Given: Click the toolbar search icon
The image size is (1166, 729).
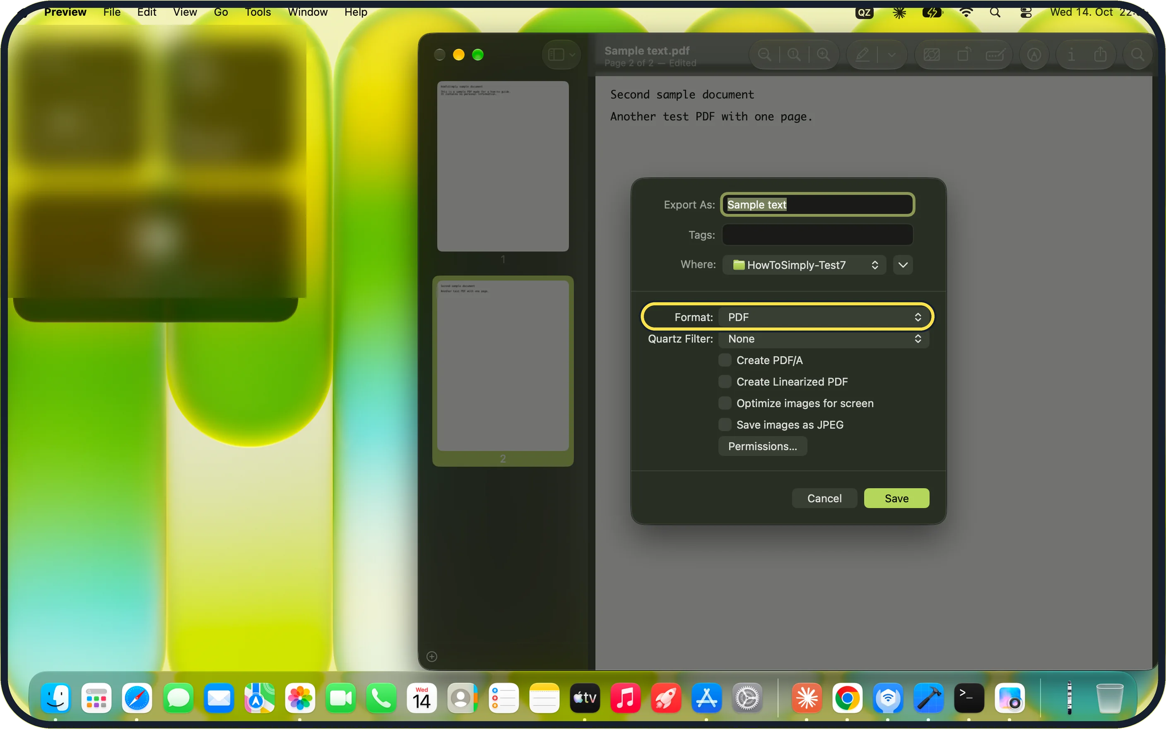Looking at the screenshot, I should [1137, 55].
